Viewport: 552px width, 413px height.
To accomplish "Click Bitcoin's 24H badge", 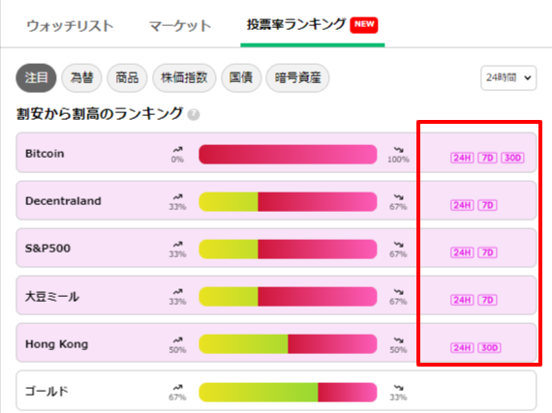I will pyautogui.click(x=462, y=158).
